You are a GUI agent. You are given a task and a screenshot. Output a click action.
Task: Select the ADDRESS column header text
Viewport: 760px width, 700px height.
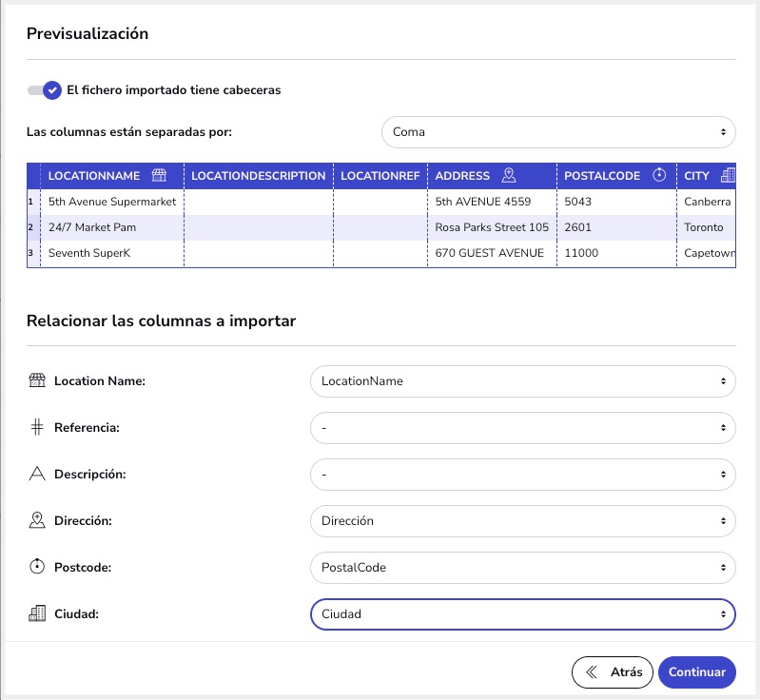(462, 176)
